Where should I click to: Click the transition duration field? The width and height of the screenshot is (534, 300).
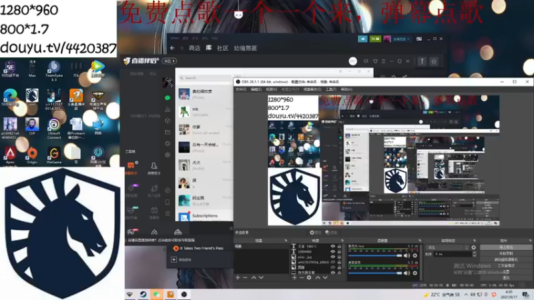[x=453, y=254]
